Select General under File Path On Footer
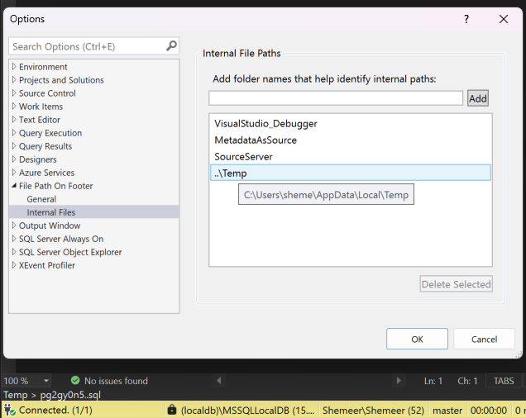This screenshot has width=526, height=418. click(41, 199)
